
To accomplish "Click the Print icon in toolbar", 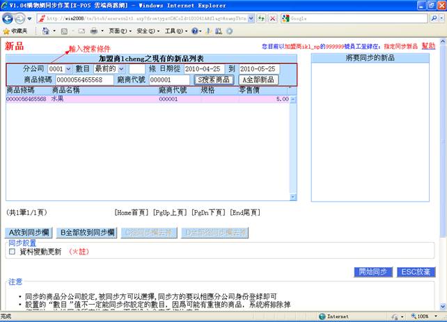I will pyautogui.click(x=93, y=31).
